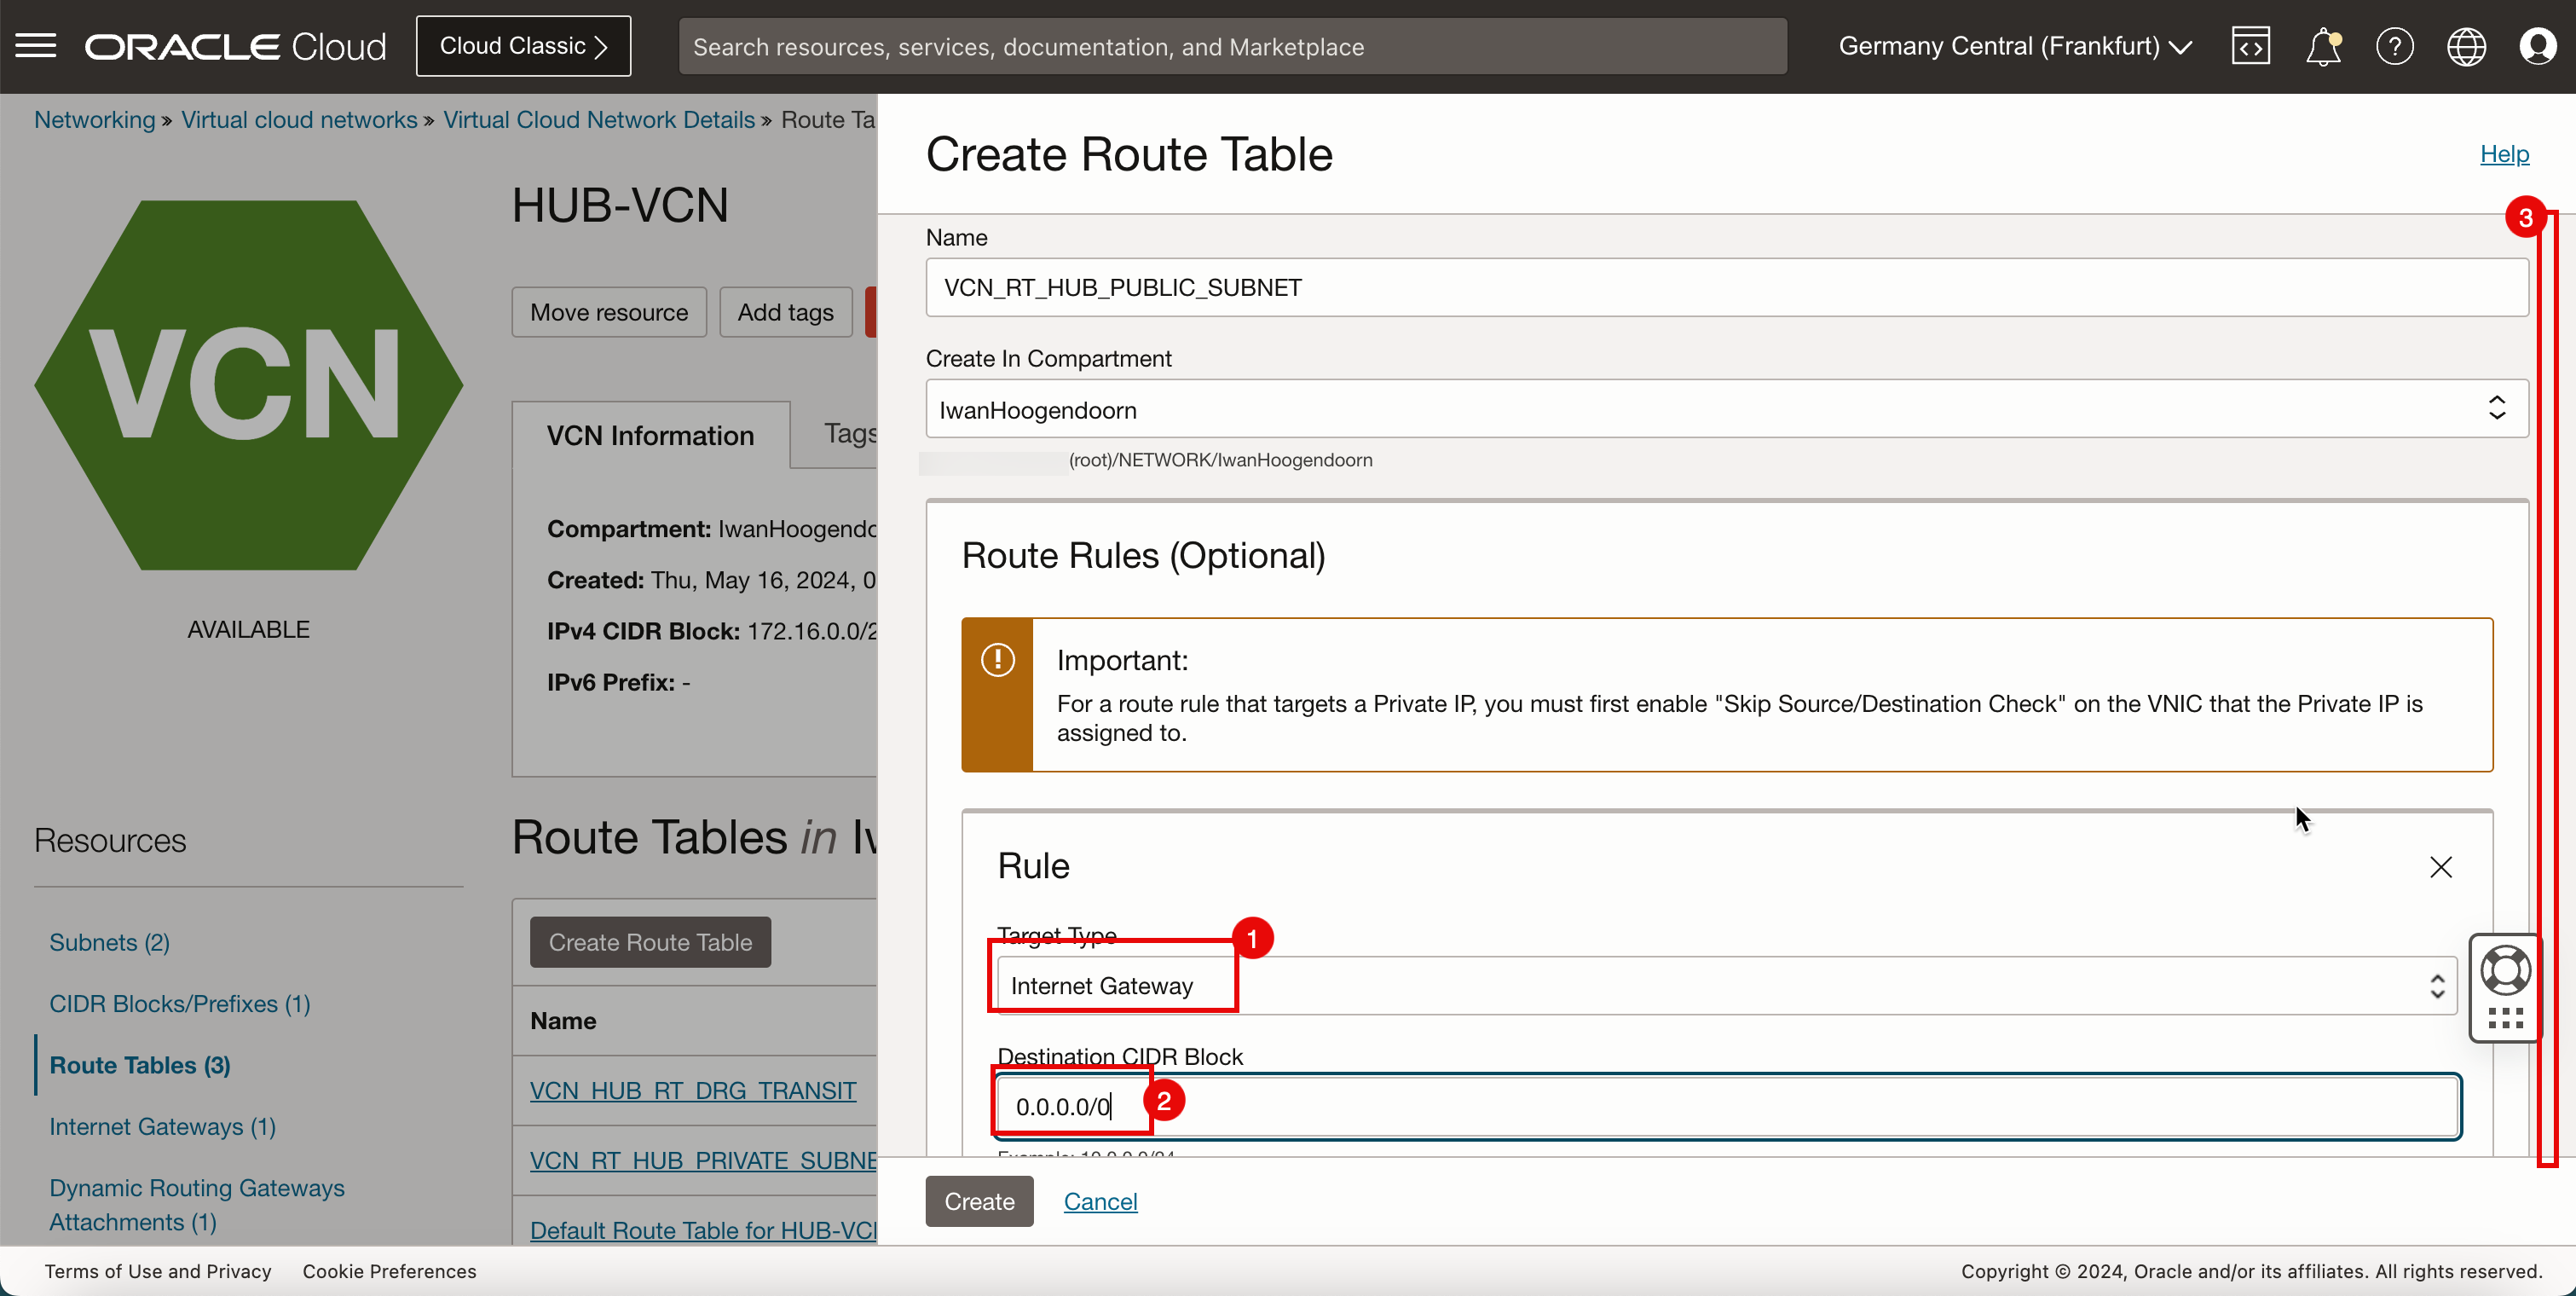This screenshot has width=2576, height=1296.
Task: Click the help question mark icon
Action: coord(2394,46)
